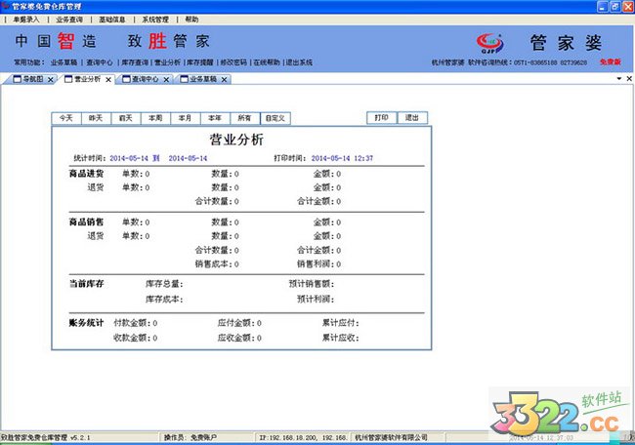Show 所有 records in report
Image resolution: width=635 pixels, height=445 pixels.
tap(244, 118)
